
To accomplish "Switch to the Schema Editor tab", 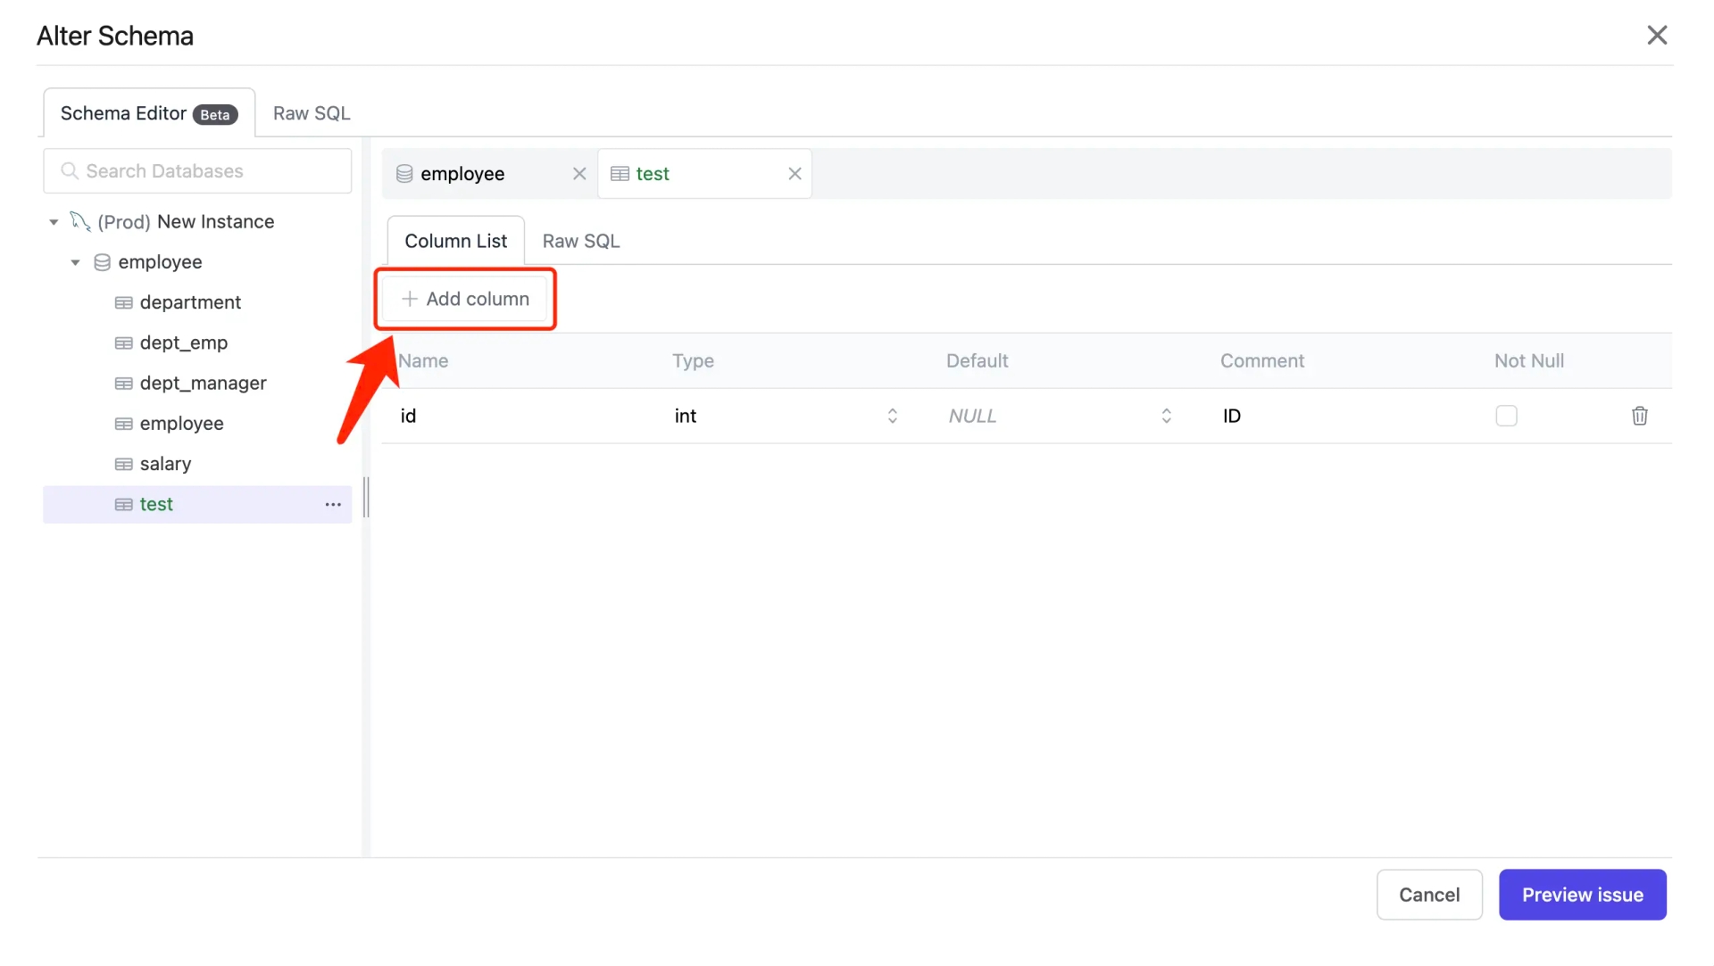I will tap(149, 113).
